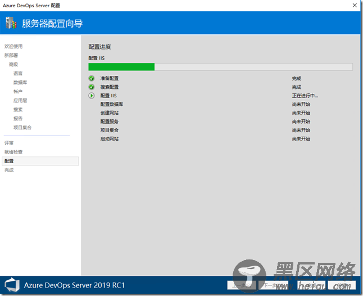363x296 pixels.
Task: Open the 就绪检查 step
Action: 13,152
